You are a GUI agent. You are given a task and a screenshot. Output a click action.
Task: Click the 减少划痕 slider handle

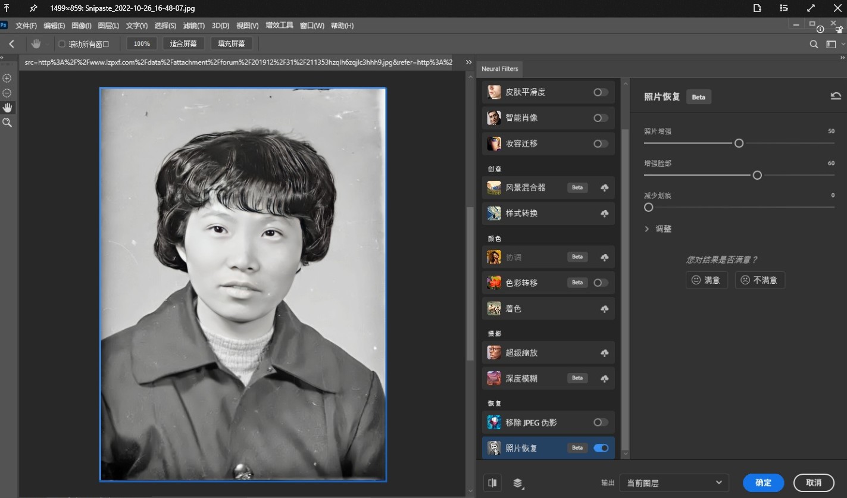(649, 207)
